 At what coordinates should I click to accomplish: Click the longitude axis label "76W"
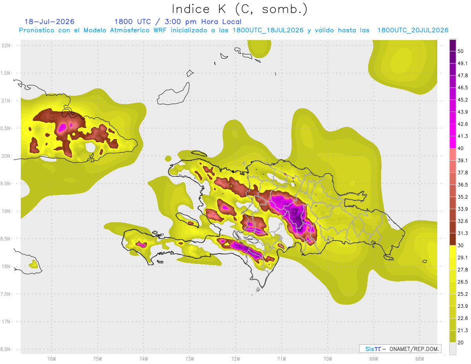pos(51,359)
